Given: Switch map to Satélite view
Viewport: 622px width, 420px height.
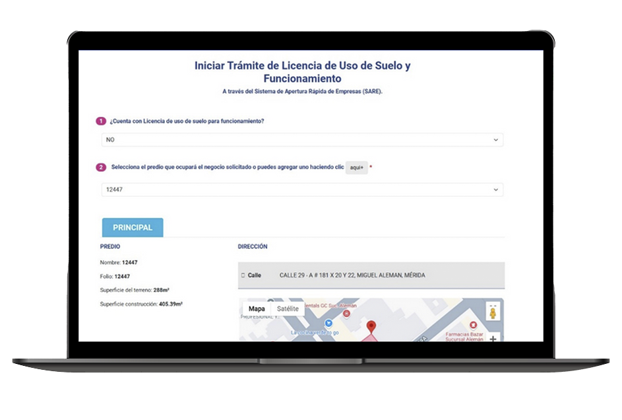Looking at the screenshot, I should click(x=288, y=308).
